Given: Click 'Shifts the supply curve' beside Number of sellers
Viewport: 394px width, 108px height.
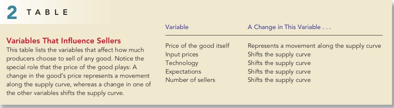Looking at the screenshot, I should click(x=279, y=80).
